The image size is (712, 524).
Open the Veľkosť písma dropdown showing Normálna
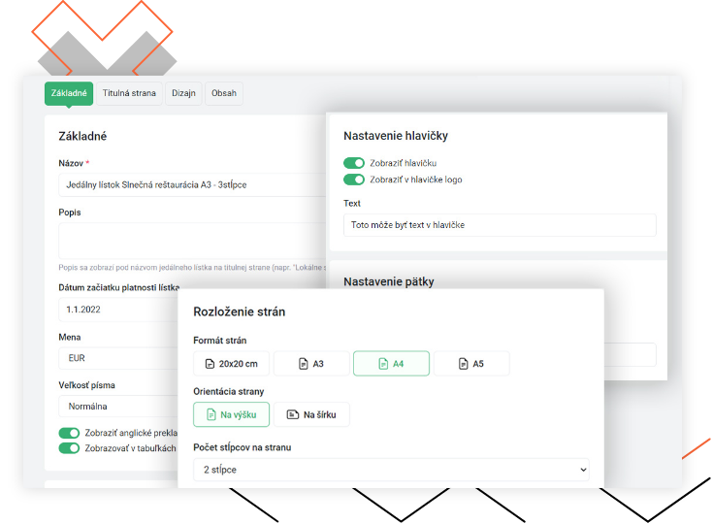pyautogui.click(x=118, y=407)
